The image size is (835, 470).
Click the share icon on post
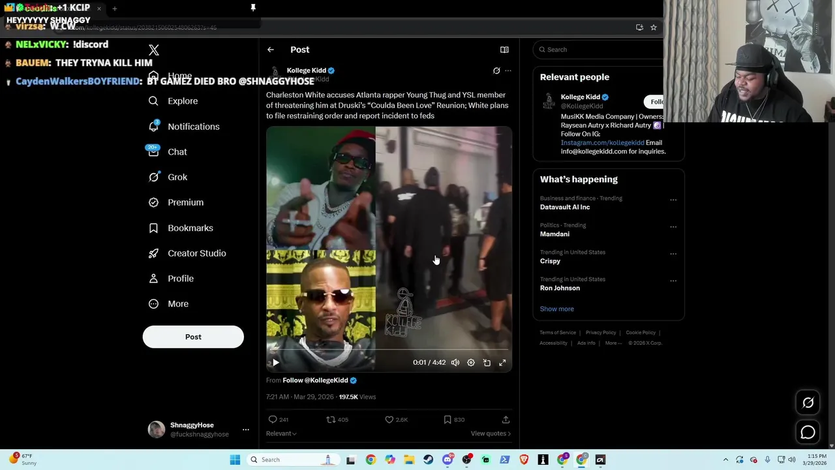click(506, 420)
